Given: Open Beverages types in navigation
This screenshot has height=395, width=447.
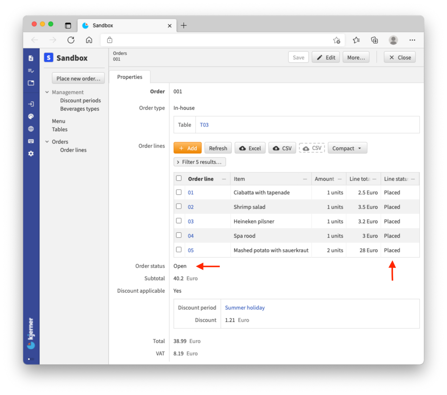Looking at the screenshot, I should click(80, 109).
